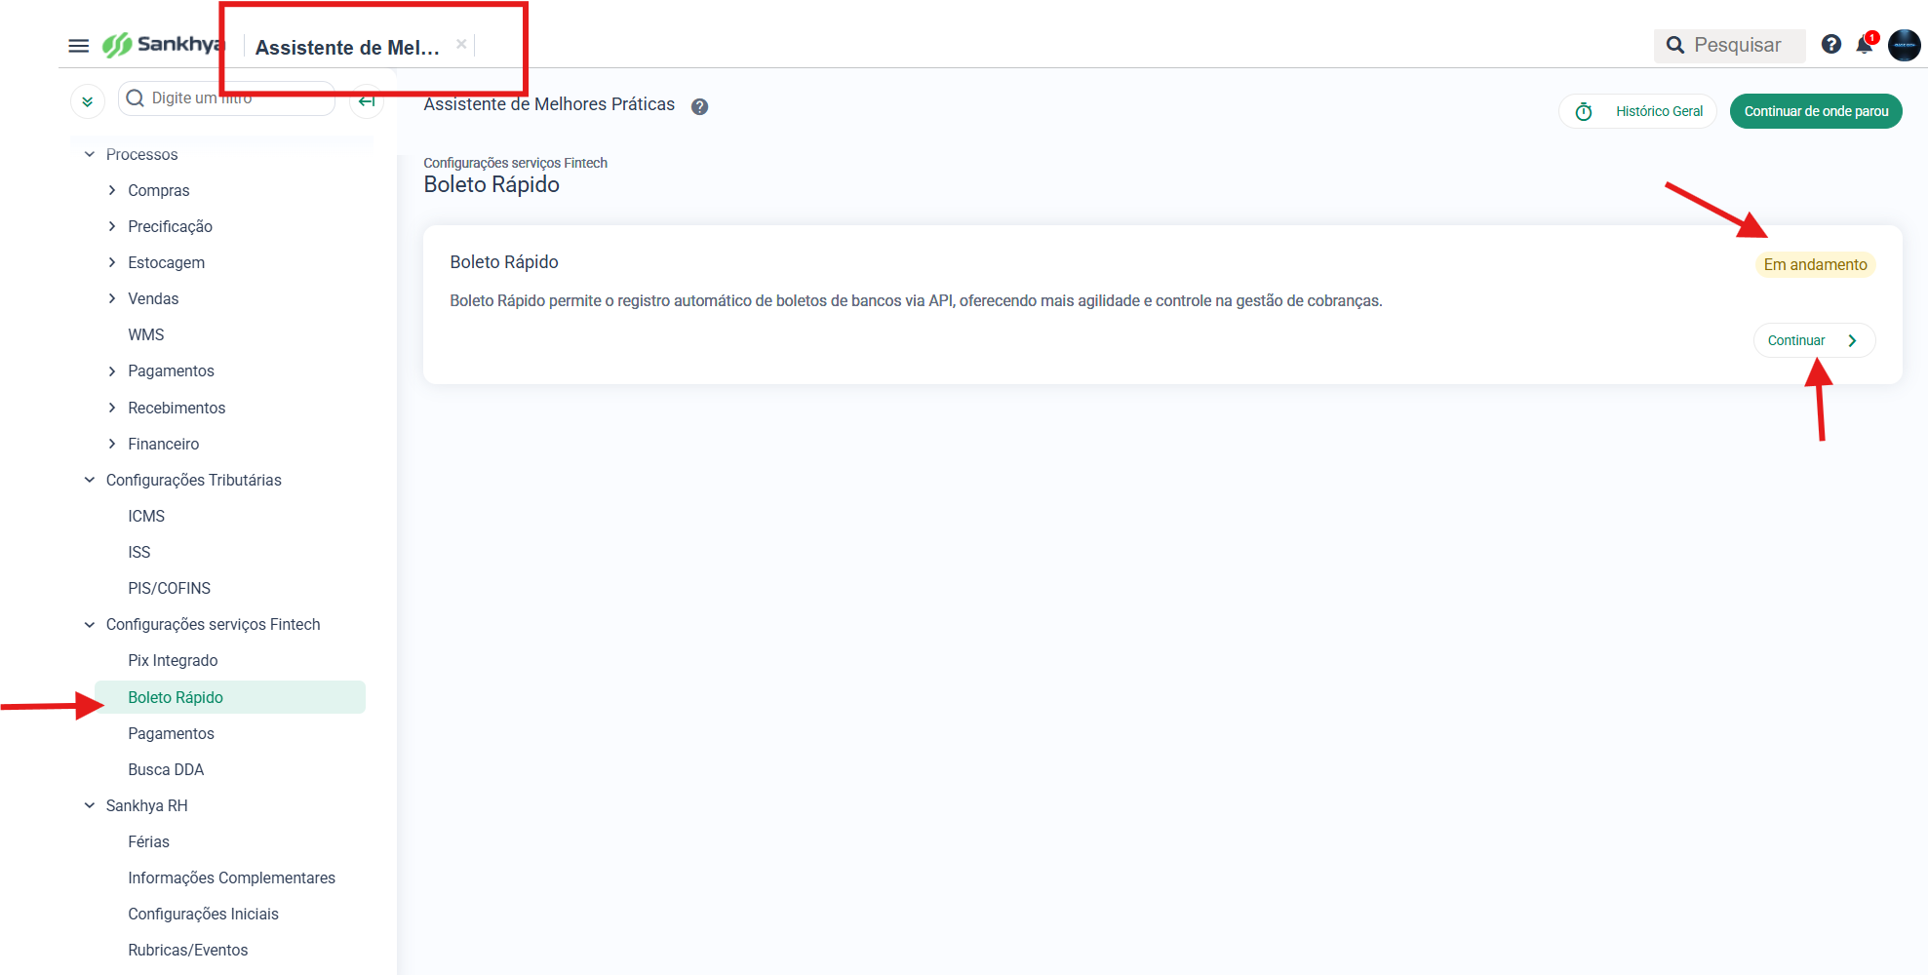Open the hamburger main menu
Screen dimensions: 1928x975
(79, 46)
